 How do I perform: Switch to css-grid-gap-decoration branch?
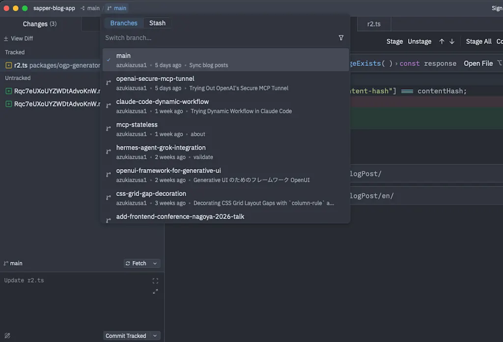(226, 198)
